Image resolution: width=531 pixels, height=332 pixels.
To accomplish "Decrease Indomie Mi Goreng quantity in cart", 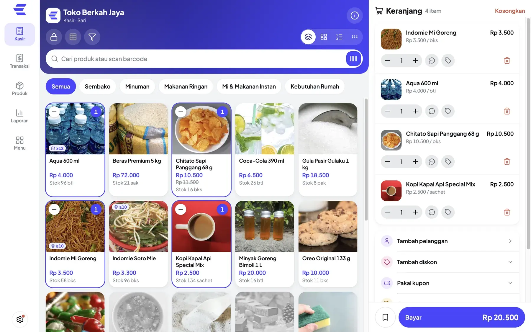I will pyautogui.click(x=388, y=60).
